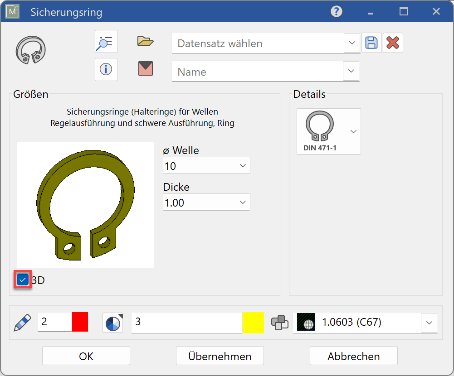Delete the dataset with the red X icon
Image resolution: width=454 pixels, height=376 pixels.
[x=393, y=42]
